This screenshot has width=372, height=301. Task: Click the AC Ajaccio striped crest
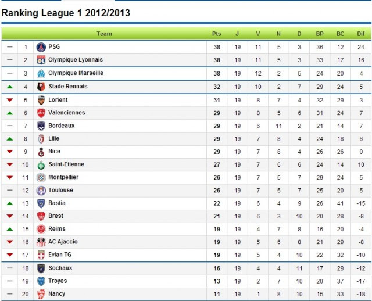pos(41,242)
